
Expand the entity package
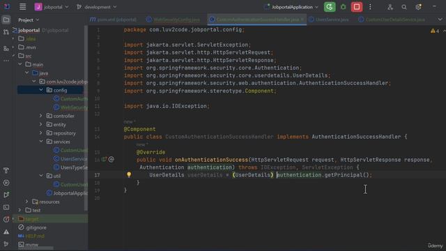pyautogui.click(x=41, y=124)
